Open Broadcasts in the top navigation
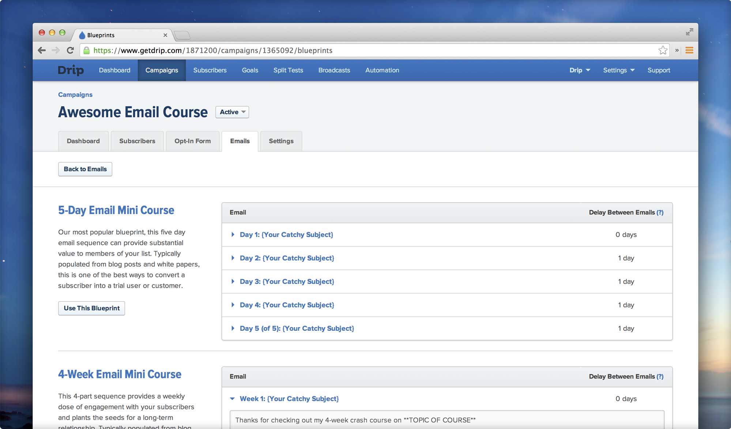Viewport: 731px width, 429px height. tap(334, 70)
